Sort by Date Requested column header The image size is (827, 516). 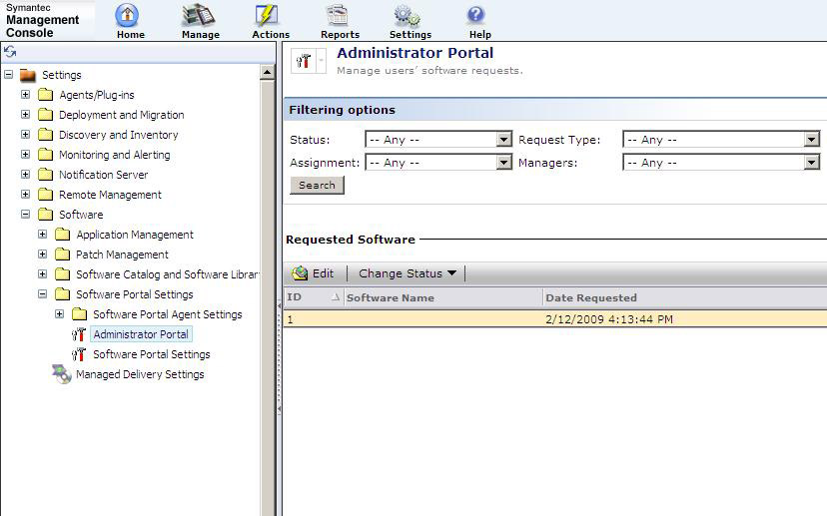(684, 297)
